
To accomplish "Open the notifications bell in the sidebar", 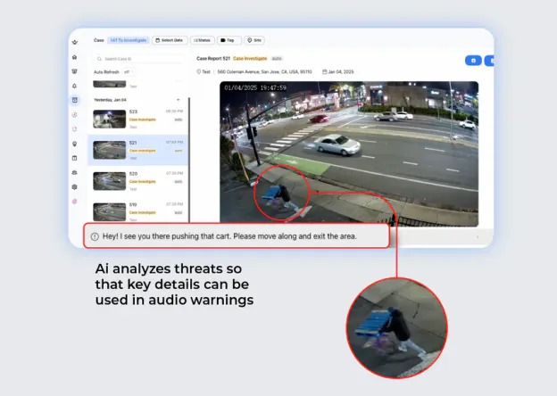I will click(x=75, y=86).
